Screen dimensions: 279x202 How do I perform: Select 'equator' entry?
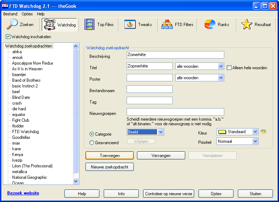(x=19, y=115)
